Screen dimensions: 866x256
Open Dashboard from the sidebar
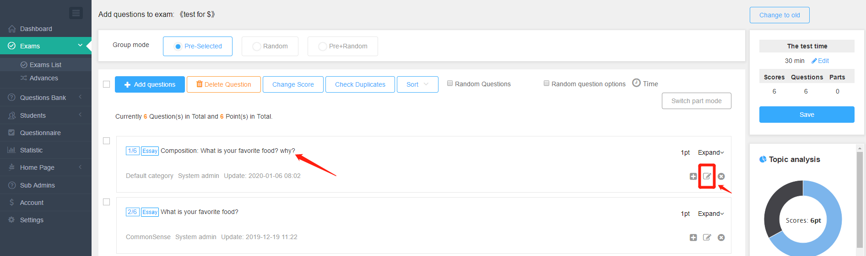[46, 29]
